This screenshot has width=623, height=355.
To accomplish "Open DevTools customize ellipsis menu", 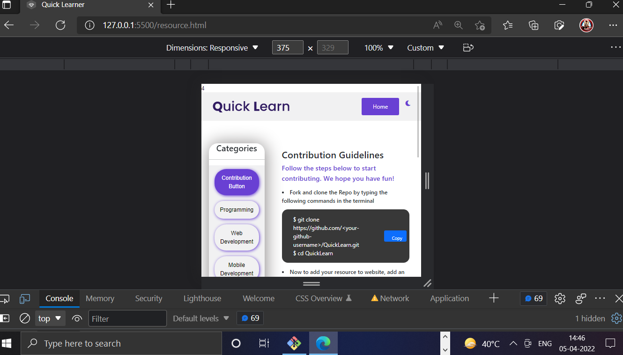I will (600, 298).
